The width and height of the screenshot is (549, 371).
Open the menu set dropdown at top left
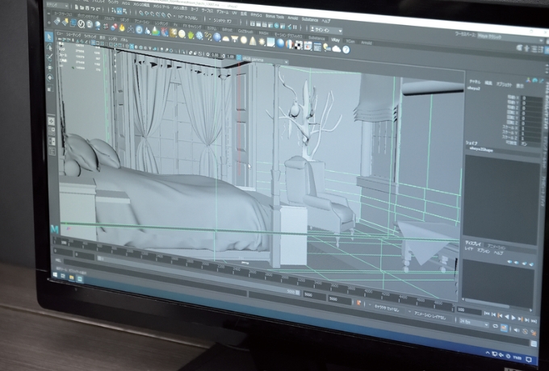(57, 5)
